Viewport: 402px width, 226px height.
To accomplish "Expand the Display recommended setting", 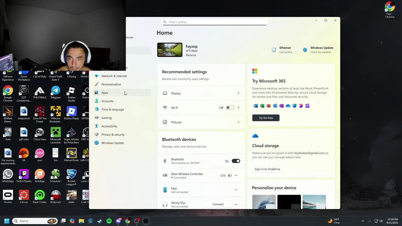I will [201, 93].
